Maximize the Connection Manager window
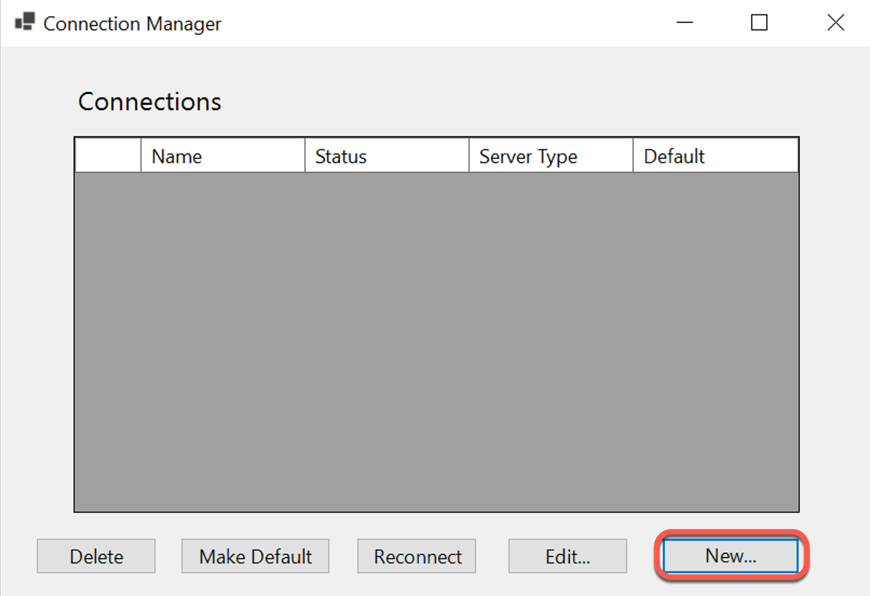The height and width of the screenshot is (596, 870). 759,23
